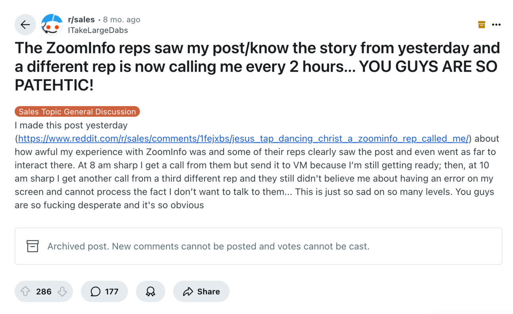
Task: Click the 177 comments count
Action: (x=112, y=291)
